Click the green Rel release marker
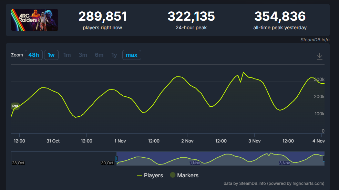Image resolution: width=339 pixels, height=190 pixels. coord(15,106)
